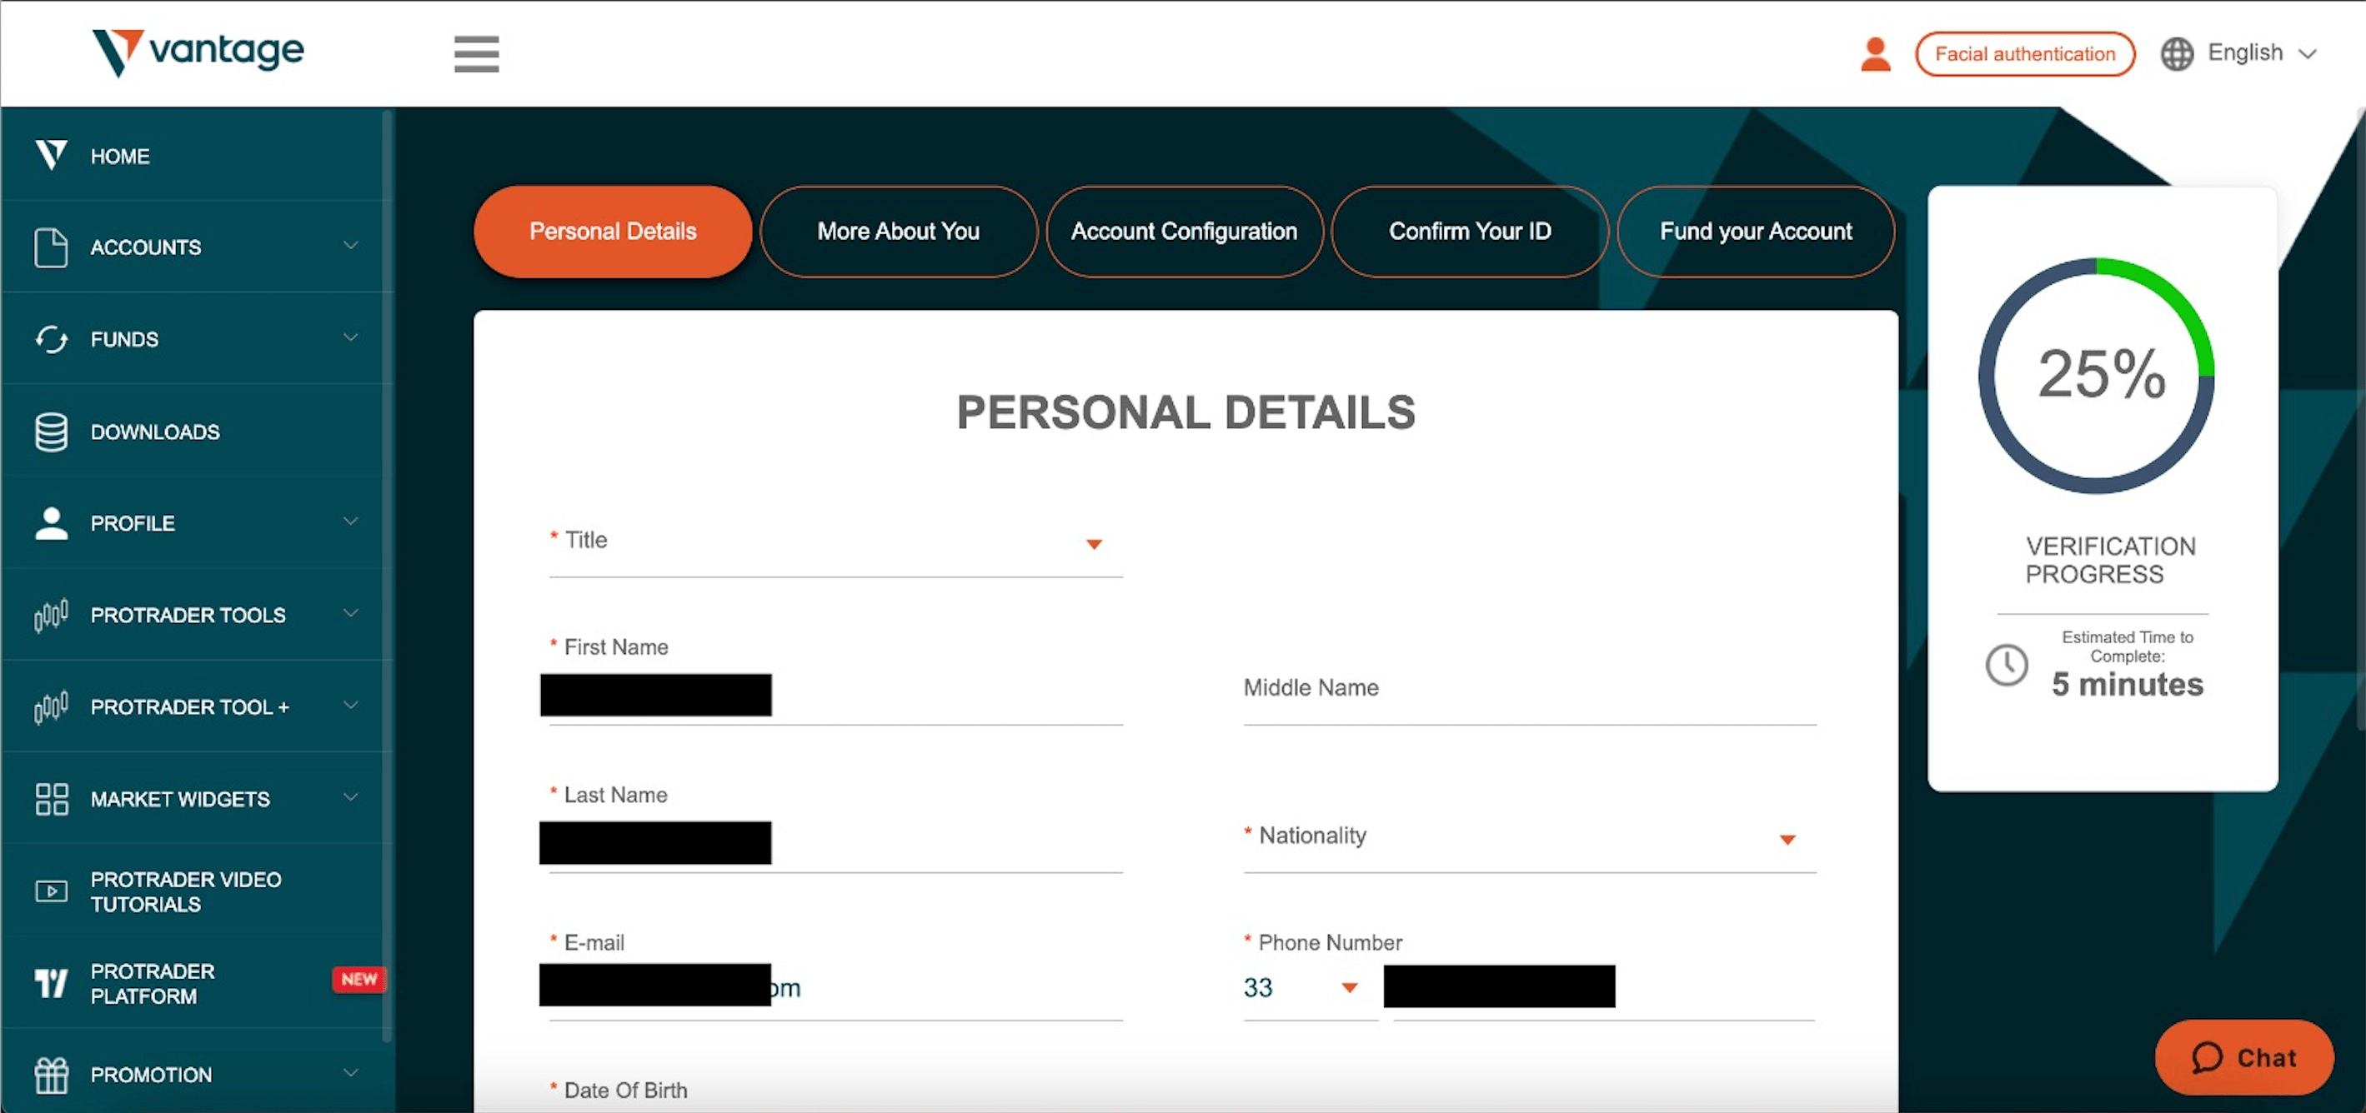
Task: Click the Funds refresh-arrows icon
Action: [52, 338]
